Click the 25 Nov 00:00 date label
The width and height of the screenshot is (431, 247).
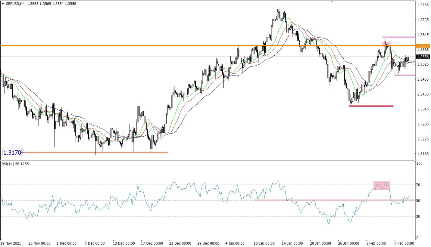39,243
